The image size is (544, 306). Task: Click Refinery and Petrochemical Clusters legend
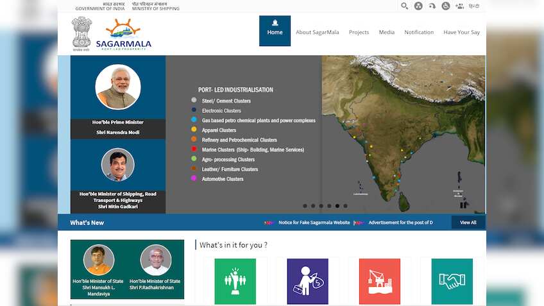239,140
